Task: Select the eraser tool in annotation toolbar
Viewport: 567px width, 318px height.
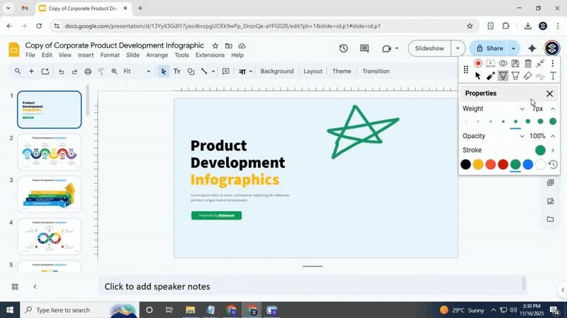Action: click(528, 76)
